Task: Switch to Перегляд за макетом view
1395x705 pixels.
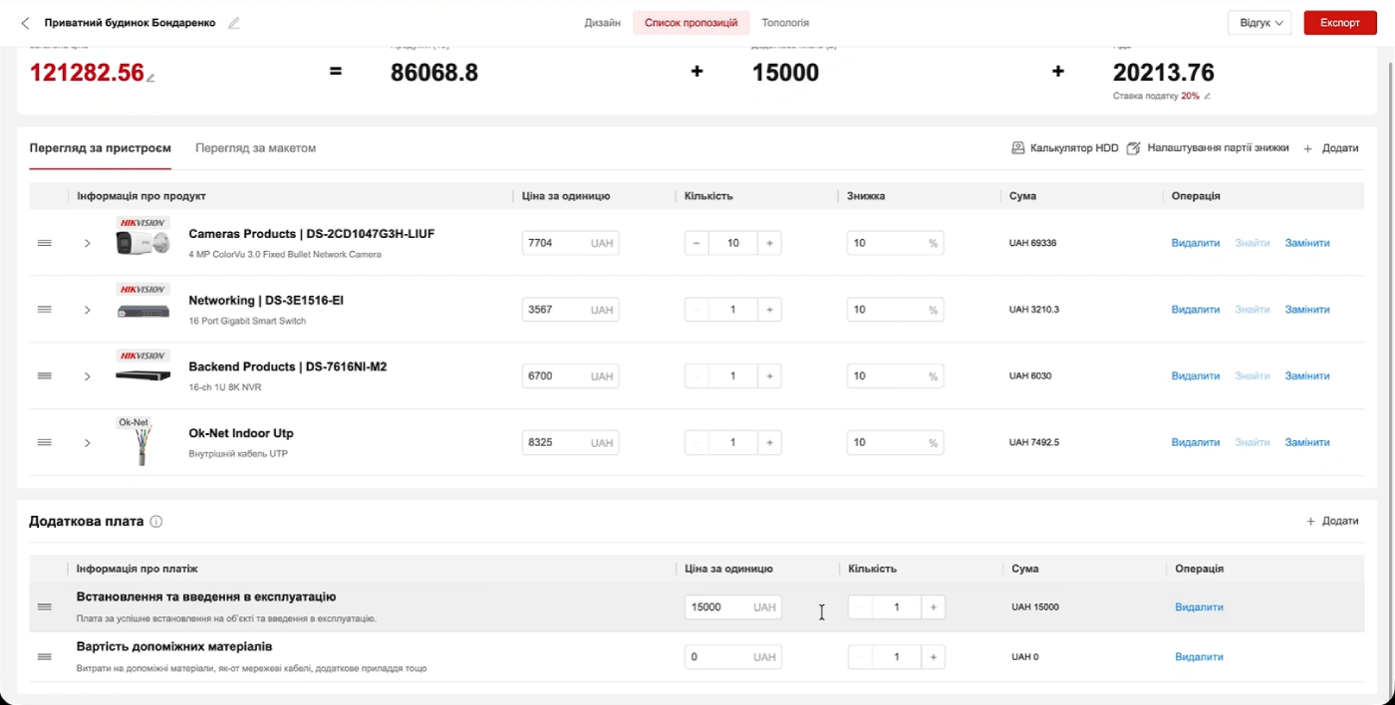Action: tap(255, 148)
